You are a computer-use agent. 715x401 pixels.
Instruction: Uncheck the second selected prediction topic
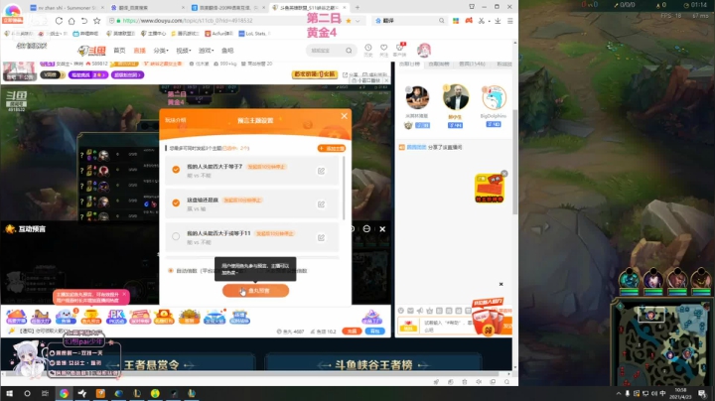176,202
